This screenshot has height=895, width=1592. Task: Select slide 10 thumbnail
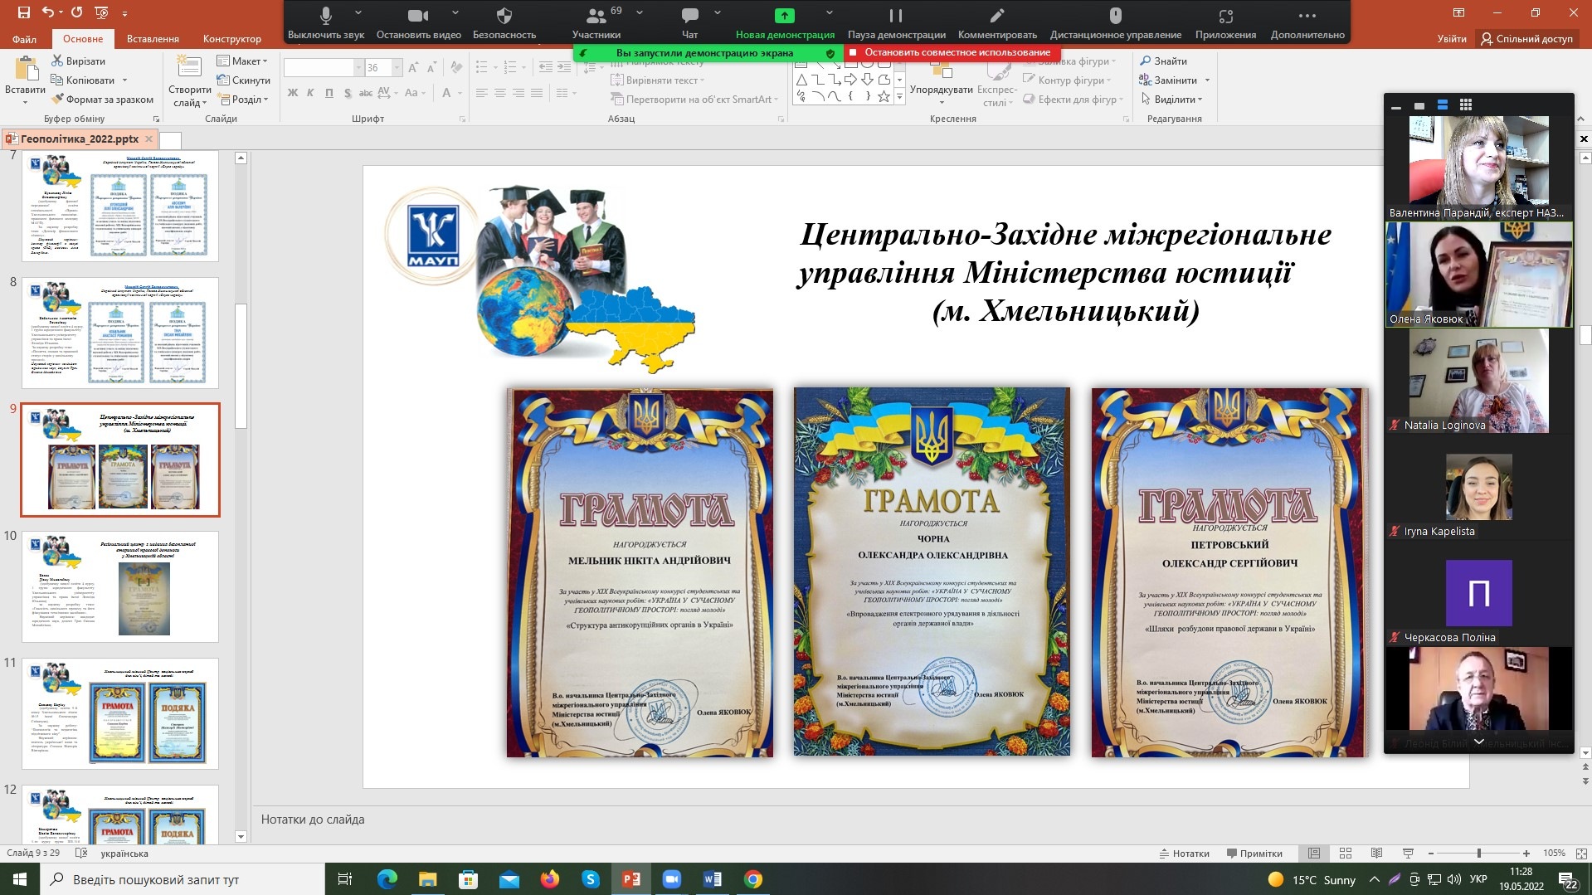tap(120, 587)
